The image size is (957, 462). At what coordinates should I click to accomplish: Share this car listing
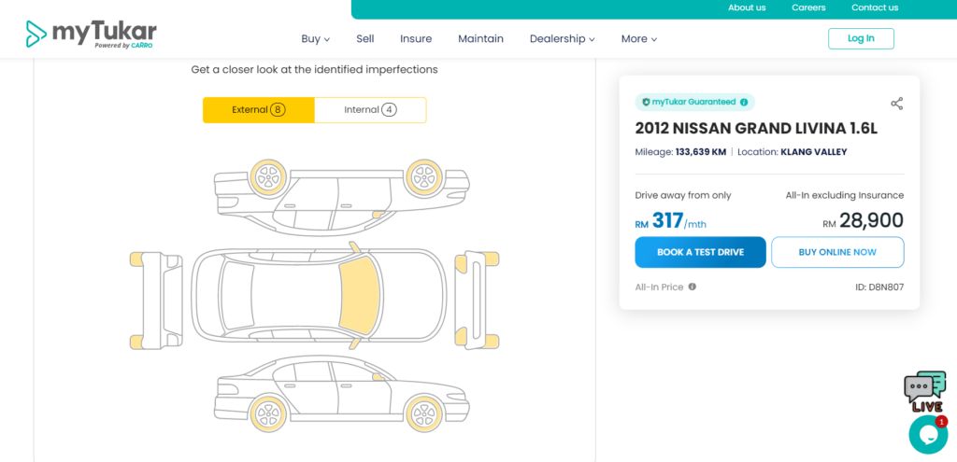[x=896, y=104]
